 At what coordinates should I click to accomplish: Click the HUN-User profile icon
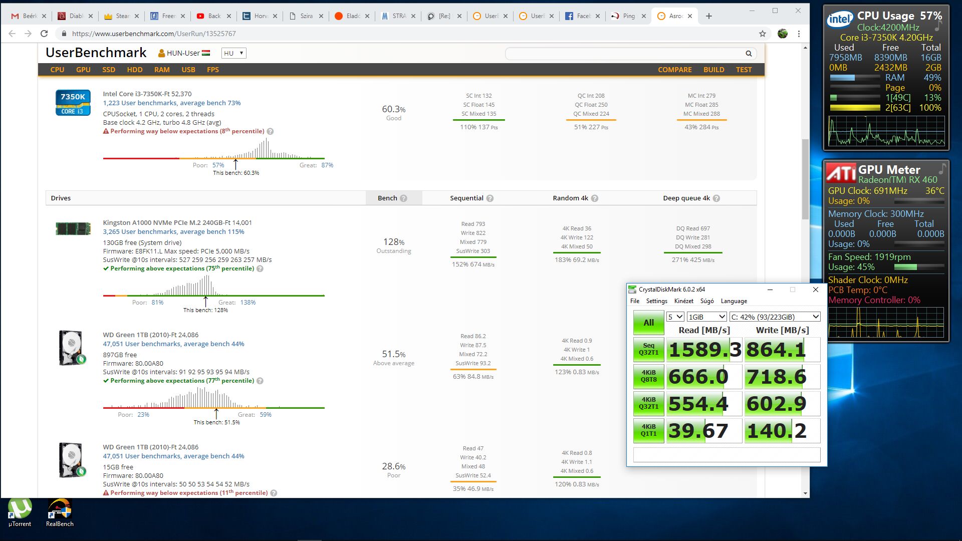pos(162,53)
